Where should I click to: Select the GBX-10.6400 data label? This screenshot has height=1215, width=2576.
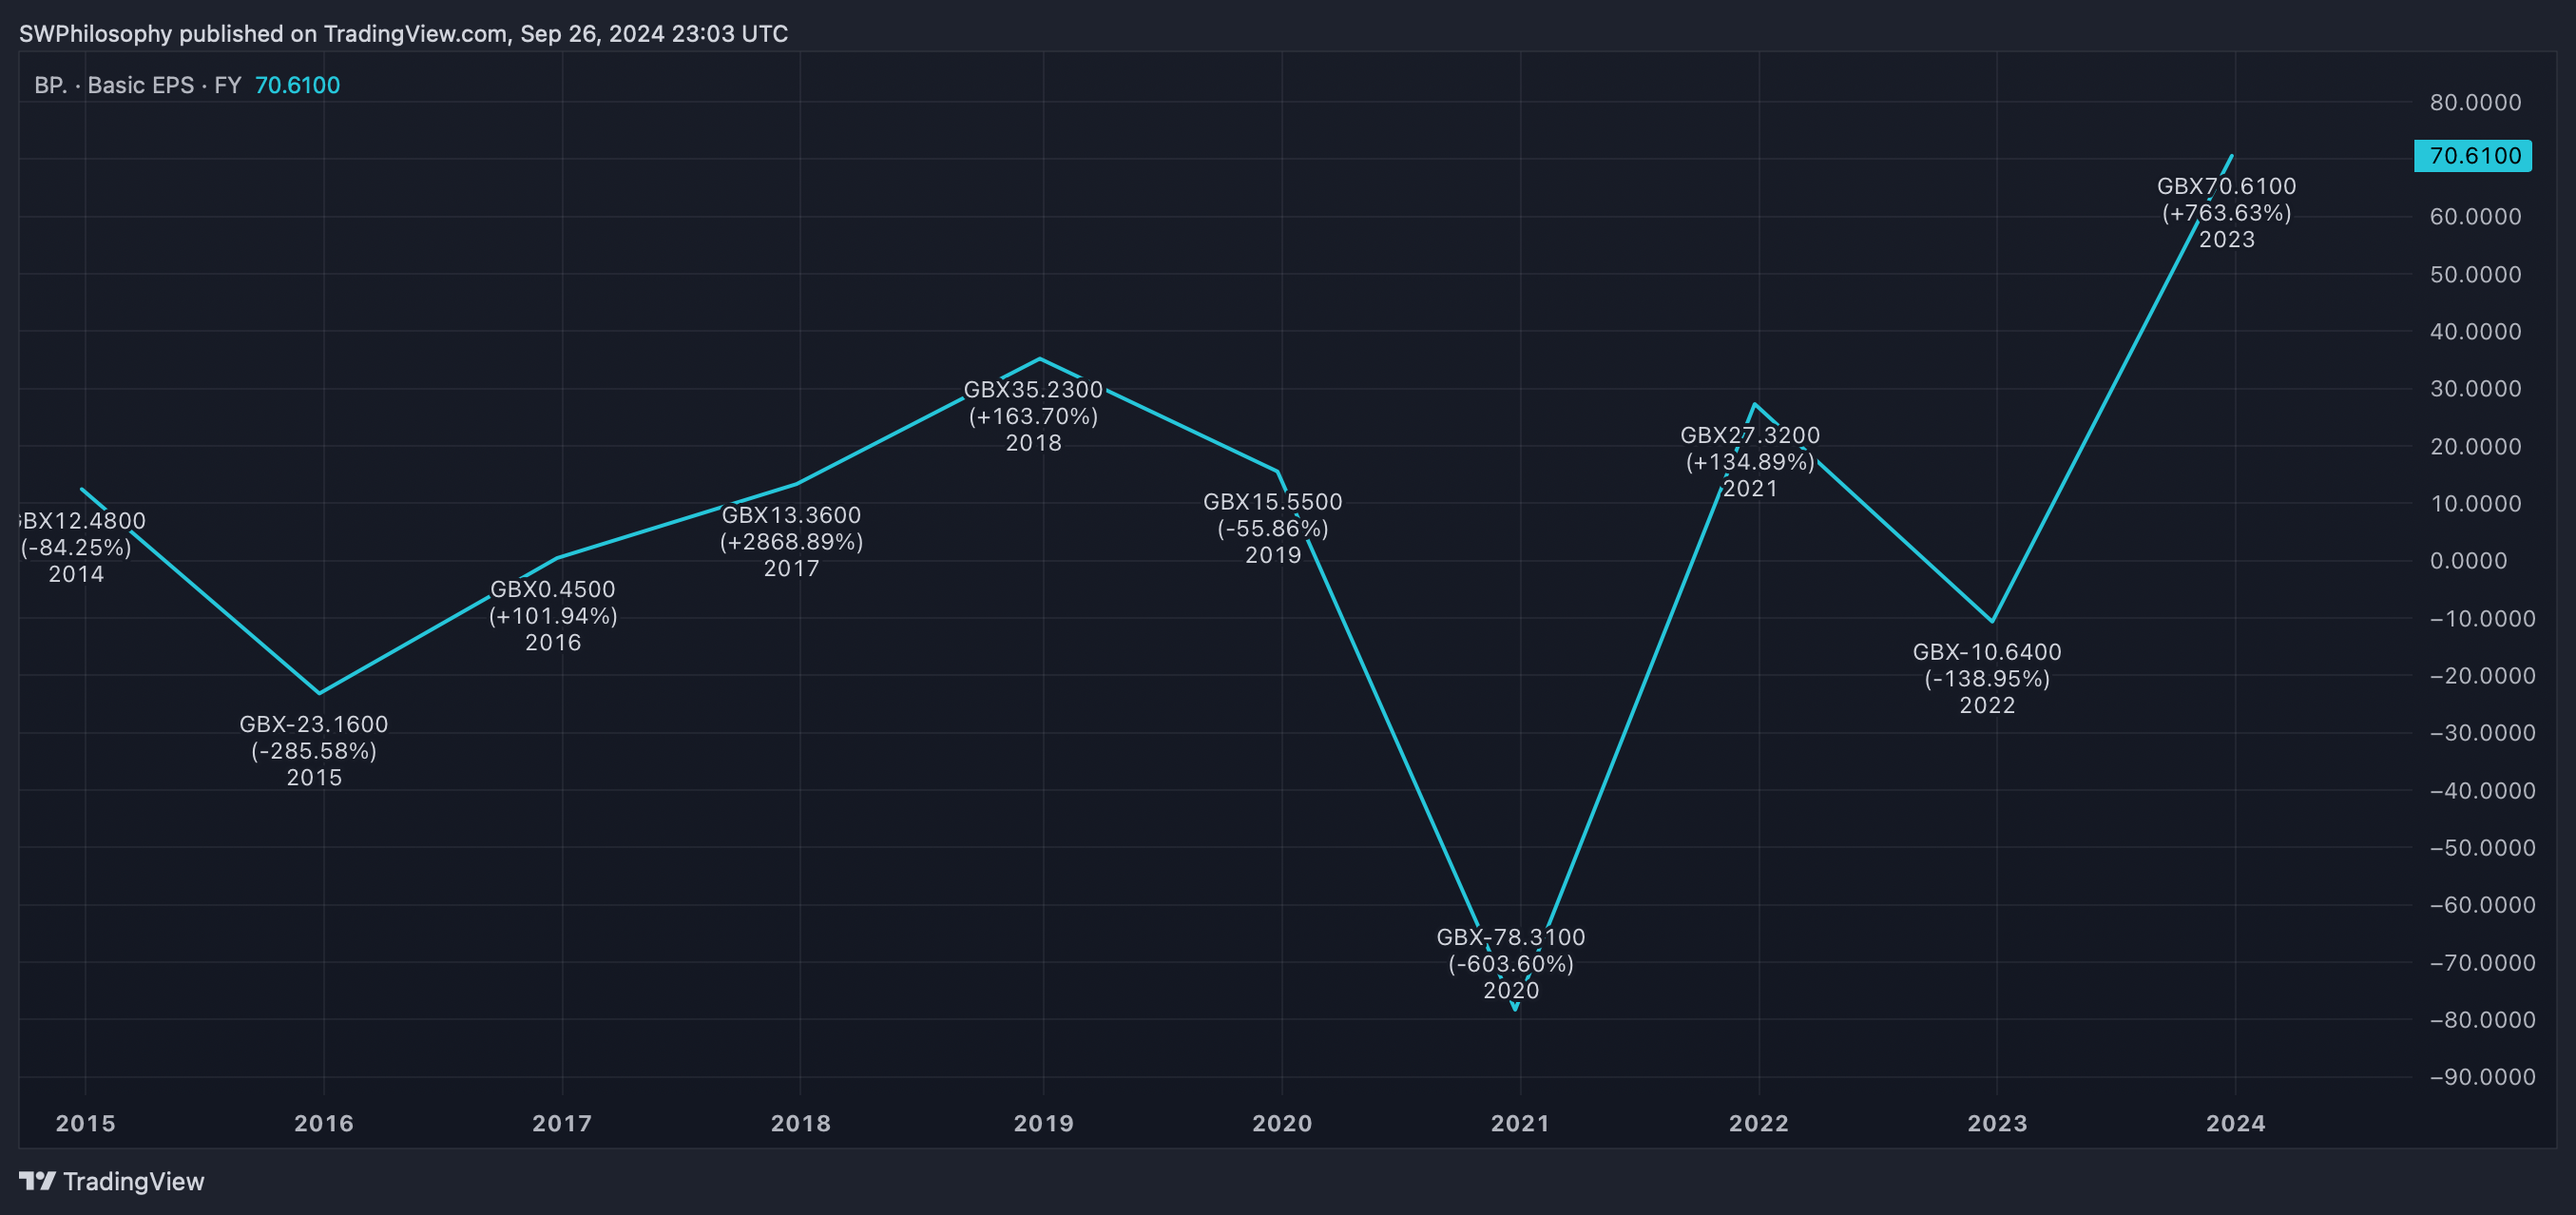1986,652
